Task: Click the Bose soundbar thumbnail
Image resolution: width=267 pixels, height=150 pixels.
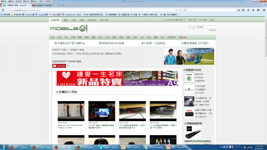Action: point(192,133)
